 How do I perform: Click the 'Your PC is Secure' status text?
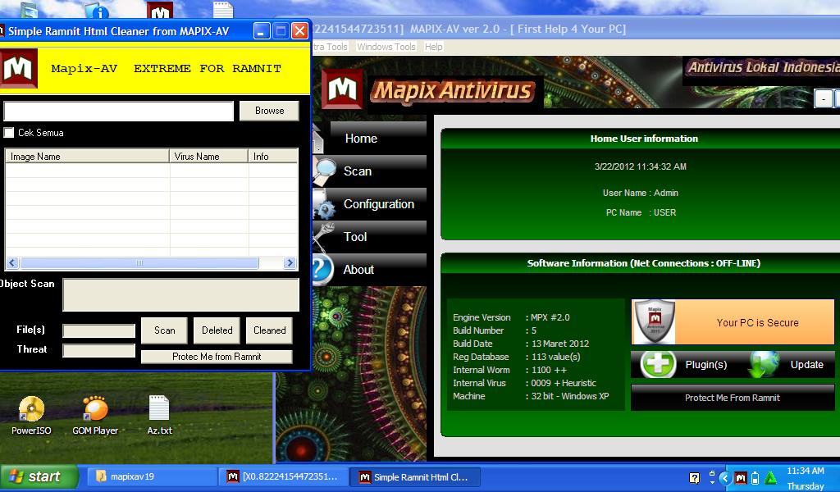757,323
